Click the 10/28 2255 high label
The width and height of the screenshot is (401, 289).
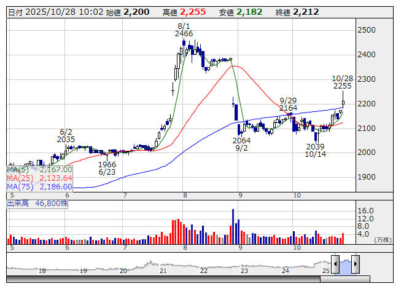pos(343,82)
